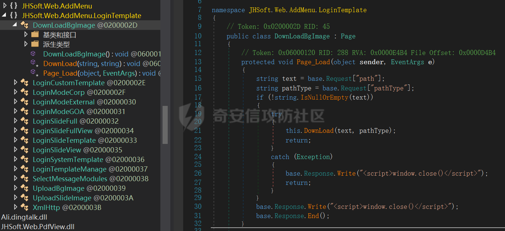The height and width of the screenshot is (231, 505).
Task: Click the method icon beside DownLoadBgImage() constructor
Action: point(34,54)
